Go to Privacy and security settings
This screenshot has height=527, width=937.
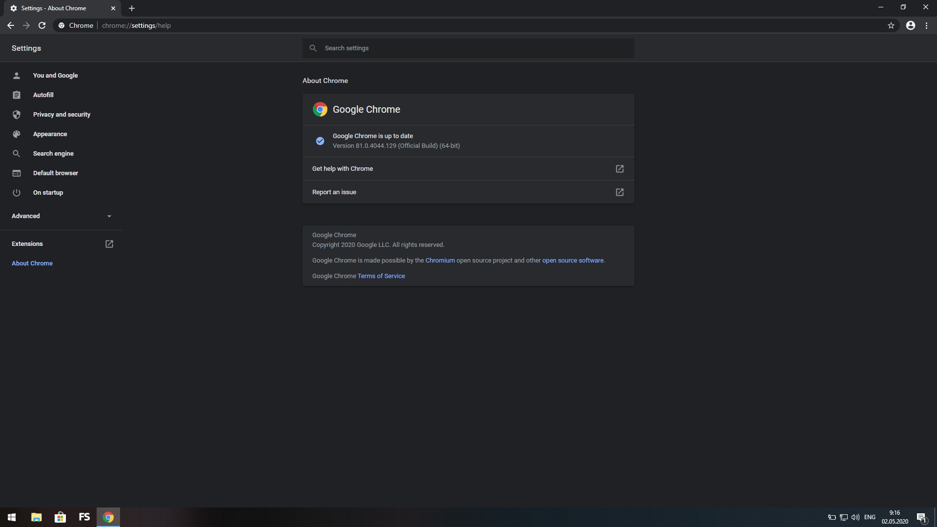point(61,114)
